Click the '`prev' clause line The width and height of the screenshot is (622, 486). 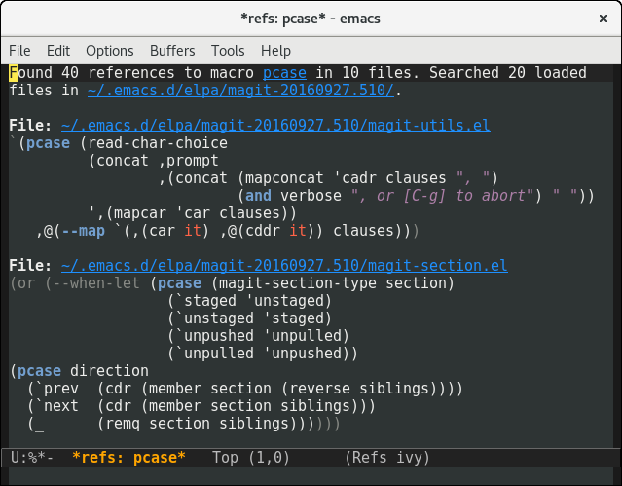[x=244, y=389]
